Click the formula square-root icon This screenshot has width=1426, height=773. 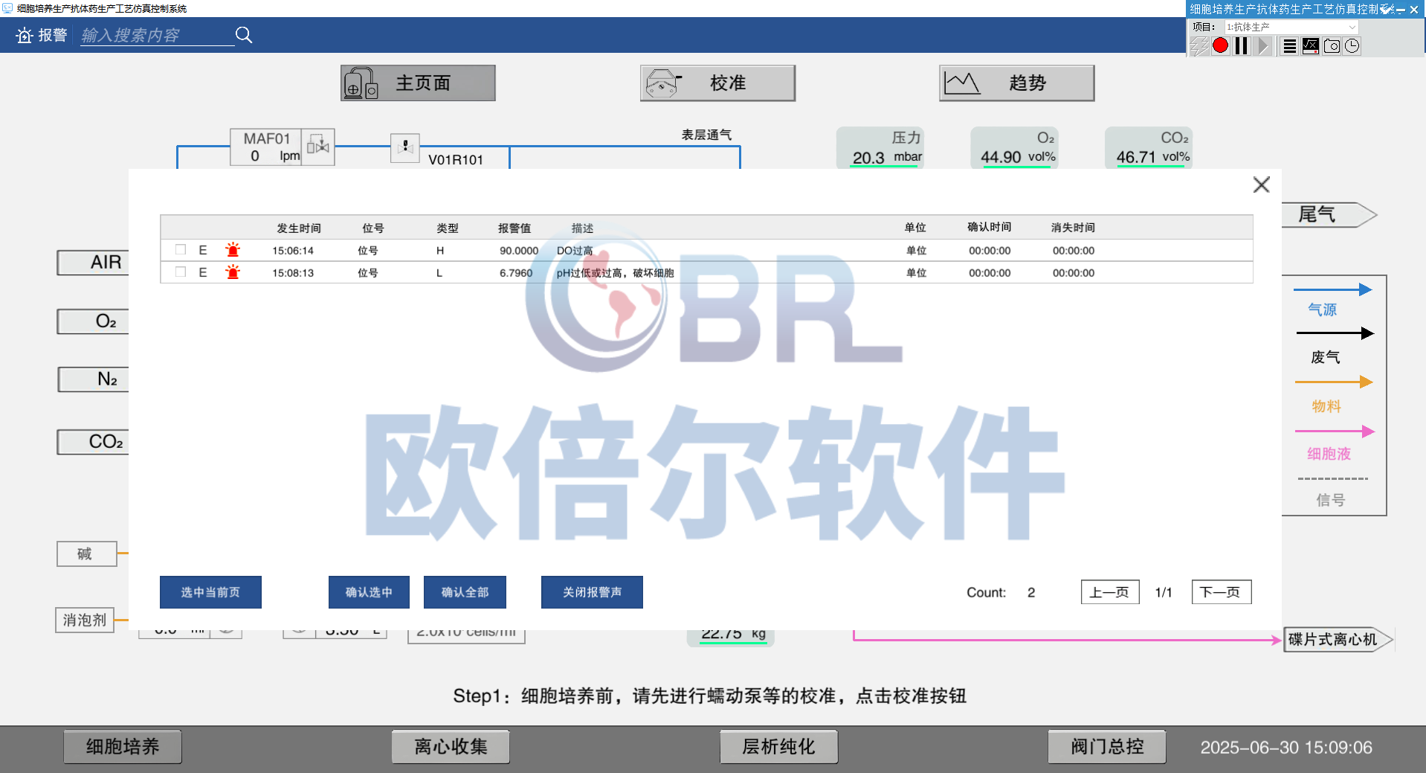point(1311,46)
